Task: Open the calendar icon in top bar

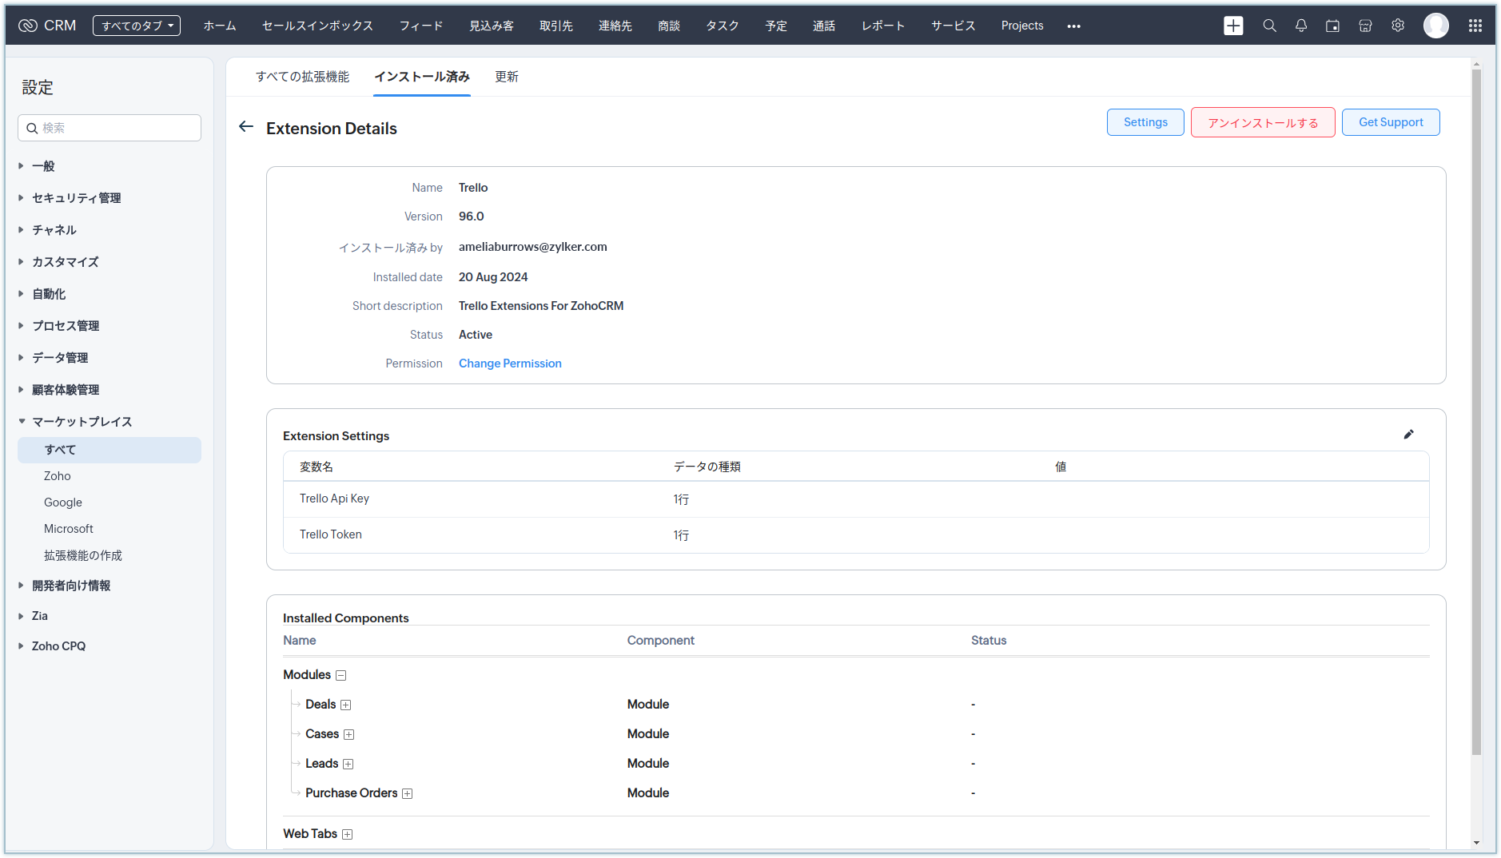Action: (1332, 26)
